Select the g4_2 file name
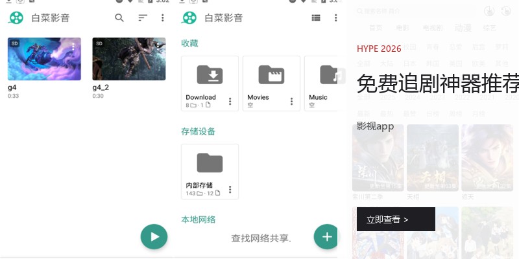519x259 pixels. pos(101,88)
